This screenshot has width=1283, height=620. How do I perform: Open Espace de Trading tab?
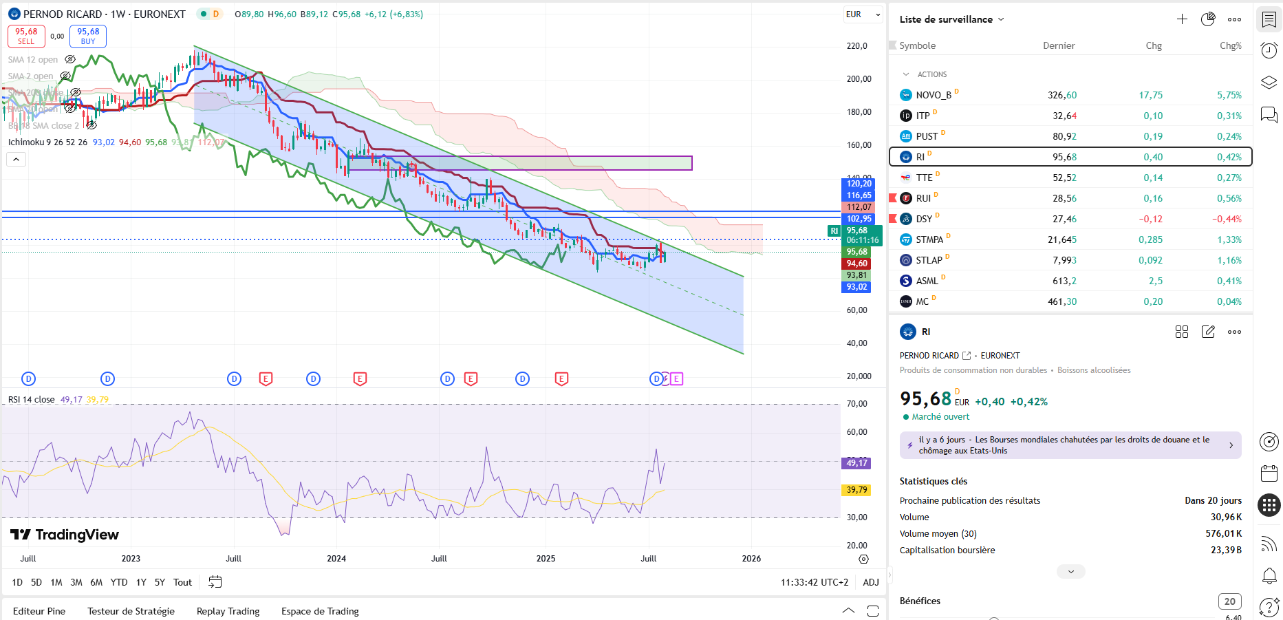(x=320, y=611)
